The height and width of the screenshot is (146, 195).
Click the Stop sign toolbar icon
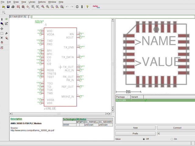click(77, 7)
